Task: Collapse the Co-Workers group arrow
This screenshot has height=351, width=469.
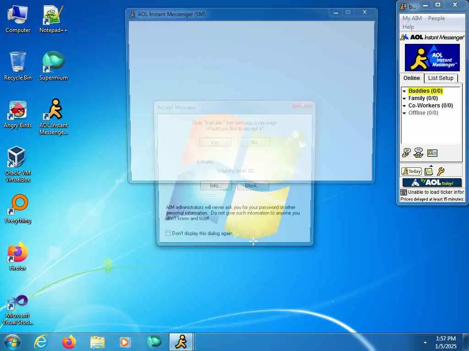Action: pos(404,106)
